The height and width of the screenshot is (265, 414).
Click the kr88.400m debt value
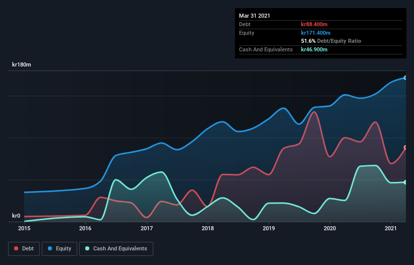(x=314, y=24)
